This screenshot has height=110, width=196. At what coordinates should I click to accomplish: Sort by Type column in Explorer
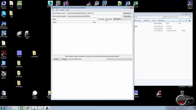click(x=168, y=24)
